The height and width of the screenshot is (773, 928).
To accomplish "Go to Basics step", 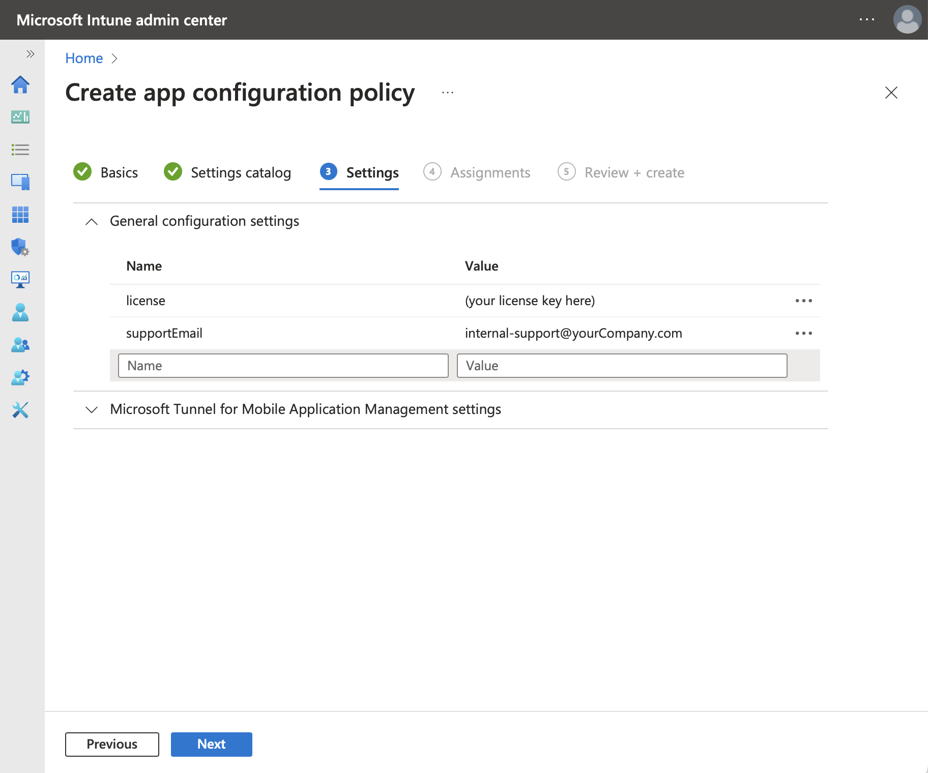I will pos(106,172).
